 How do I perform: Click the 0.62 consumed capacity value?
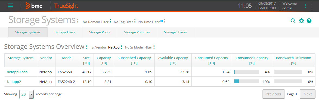click(226, 82)
